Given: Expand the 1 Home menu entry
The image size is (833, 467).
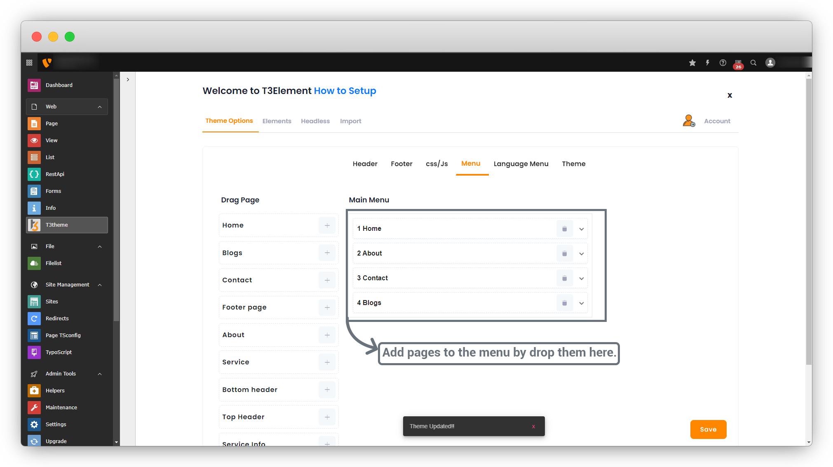Looking at the screenshot, I should 582,229.
